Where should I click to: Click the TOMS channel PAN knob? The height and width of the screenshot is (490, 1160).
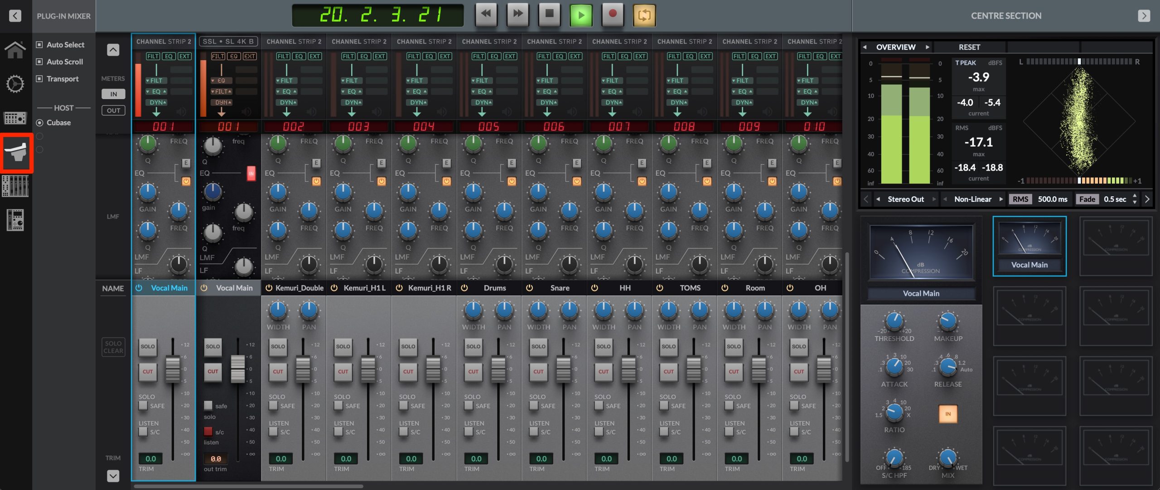click(700, 310)
